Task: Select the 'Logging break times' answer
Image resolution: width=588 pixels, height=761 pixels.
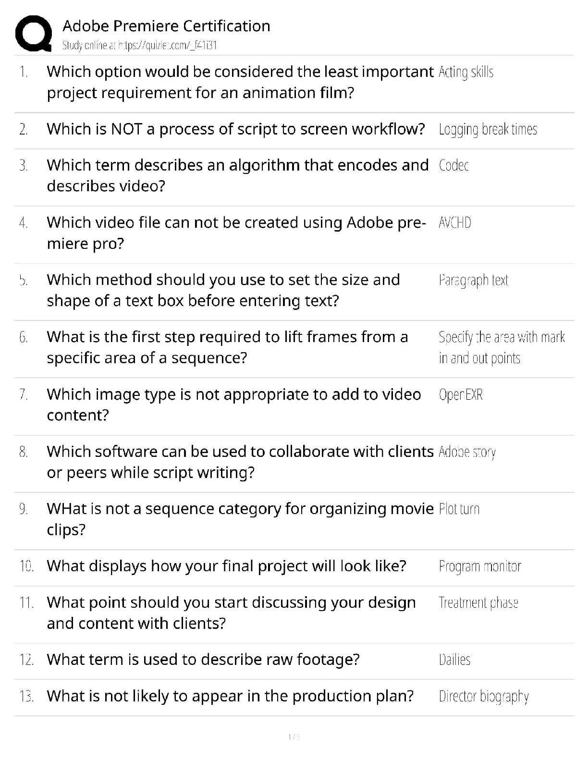Action: pyautogui.click(x=488, y=129)
